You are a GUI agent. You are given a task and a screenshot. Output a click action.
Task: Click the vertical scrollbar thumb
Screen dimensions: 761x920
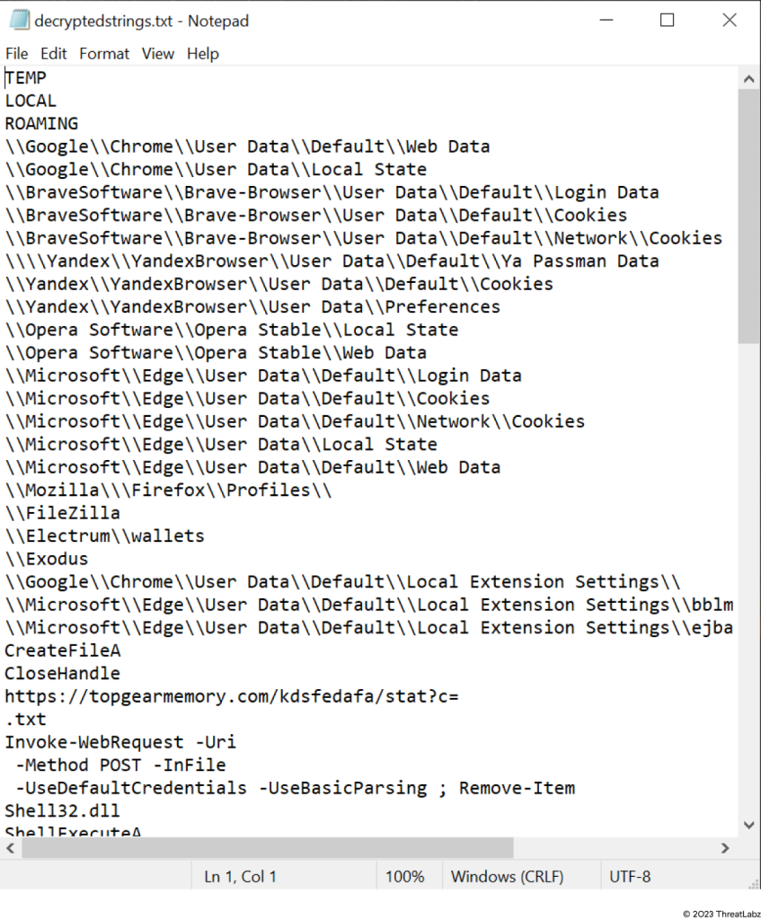(749, 216)
